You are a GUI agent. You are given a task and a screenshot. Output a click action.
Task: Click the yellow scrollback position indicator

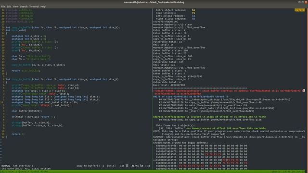(299, 10)
